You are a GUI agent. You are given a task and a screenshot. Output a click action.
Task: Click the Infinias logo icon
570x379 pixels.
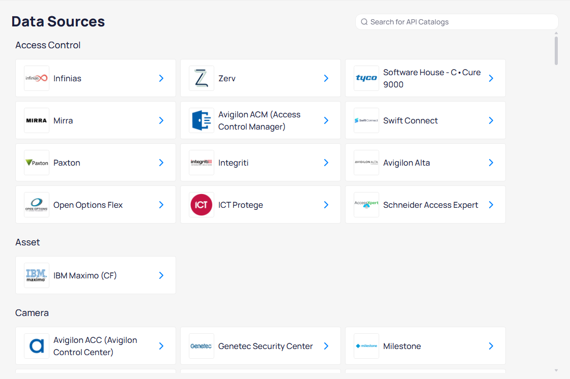click(36, 78)
